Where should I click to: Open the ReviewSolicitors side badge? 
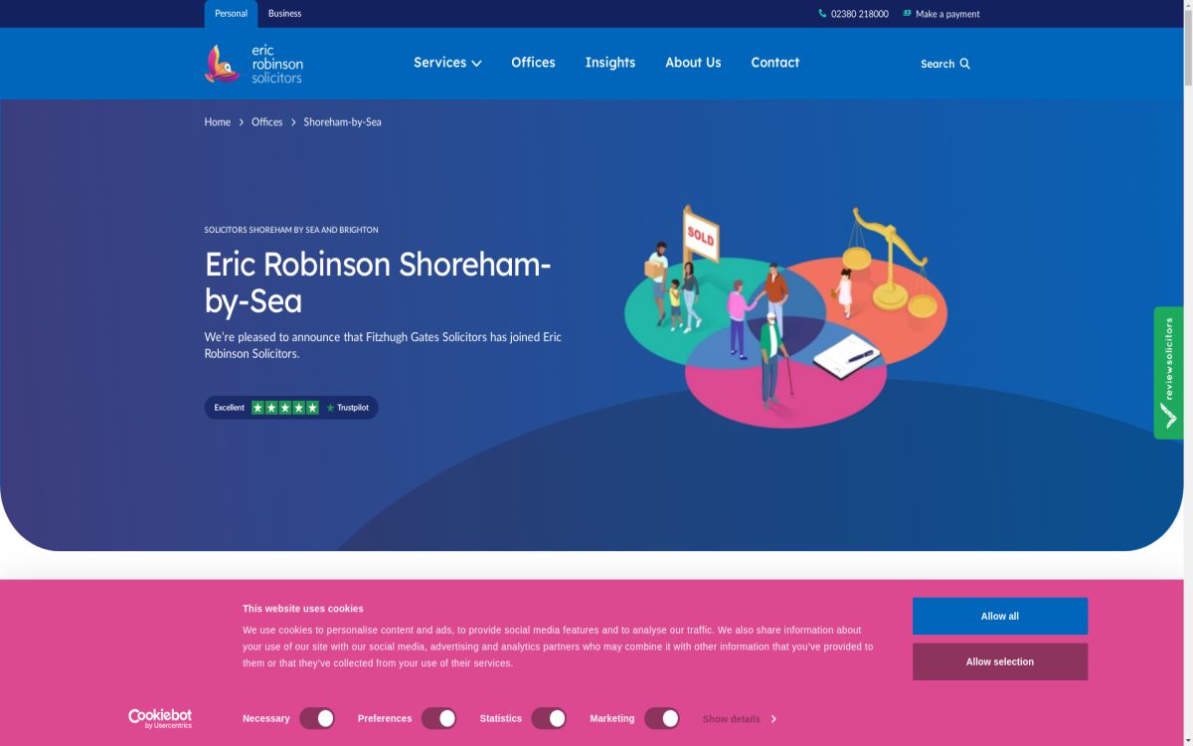[1168, 373]
